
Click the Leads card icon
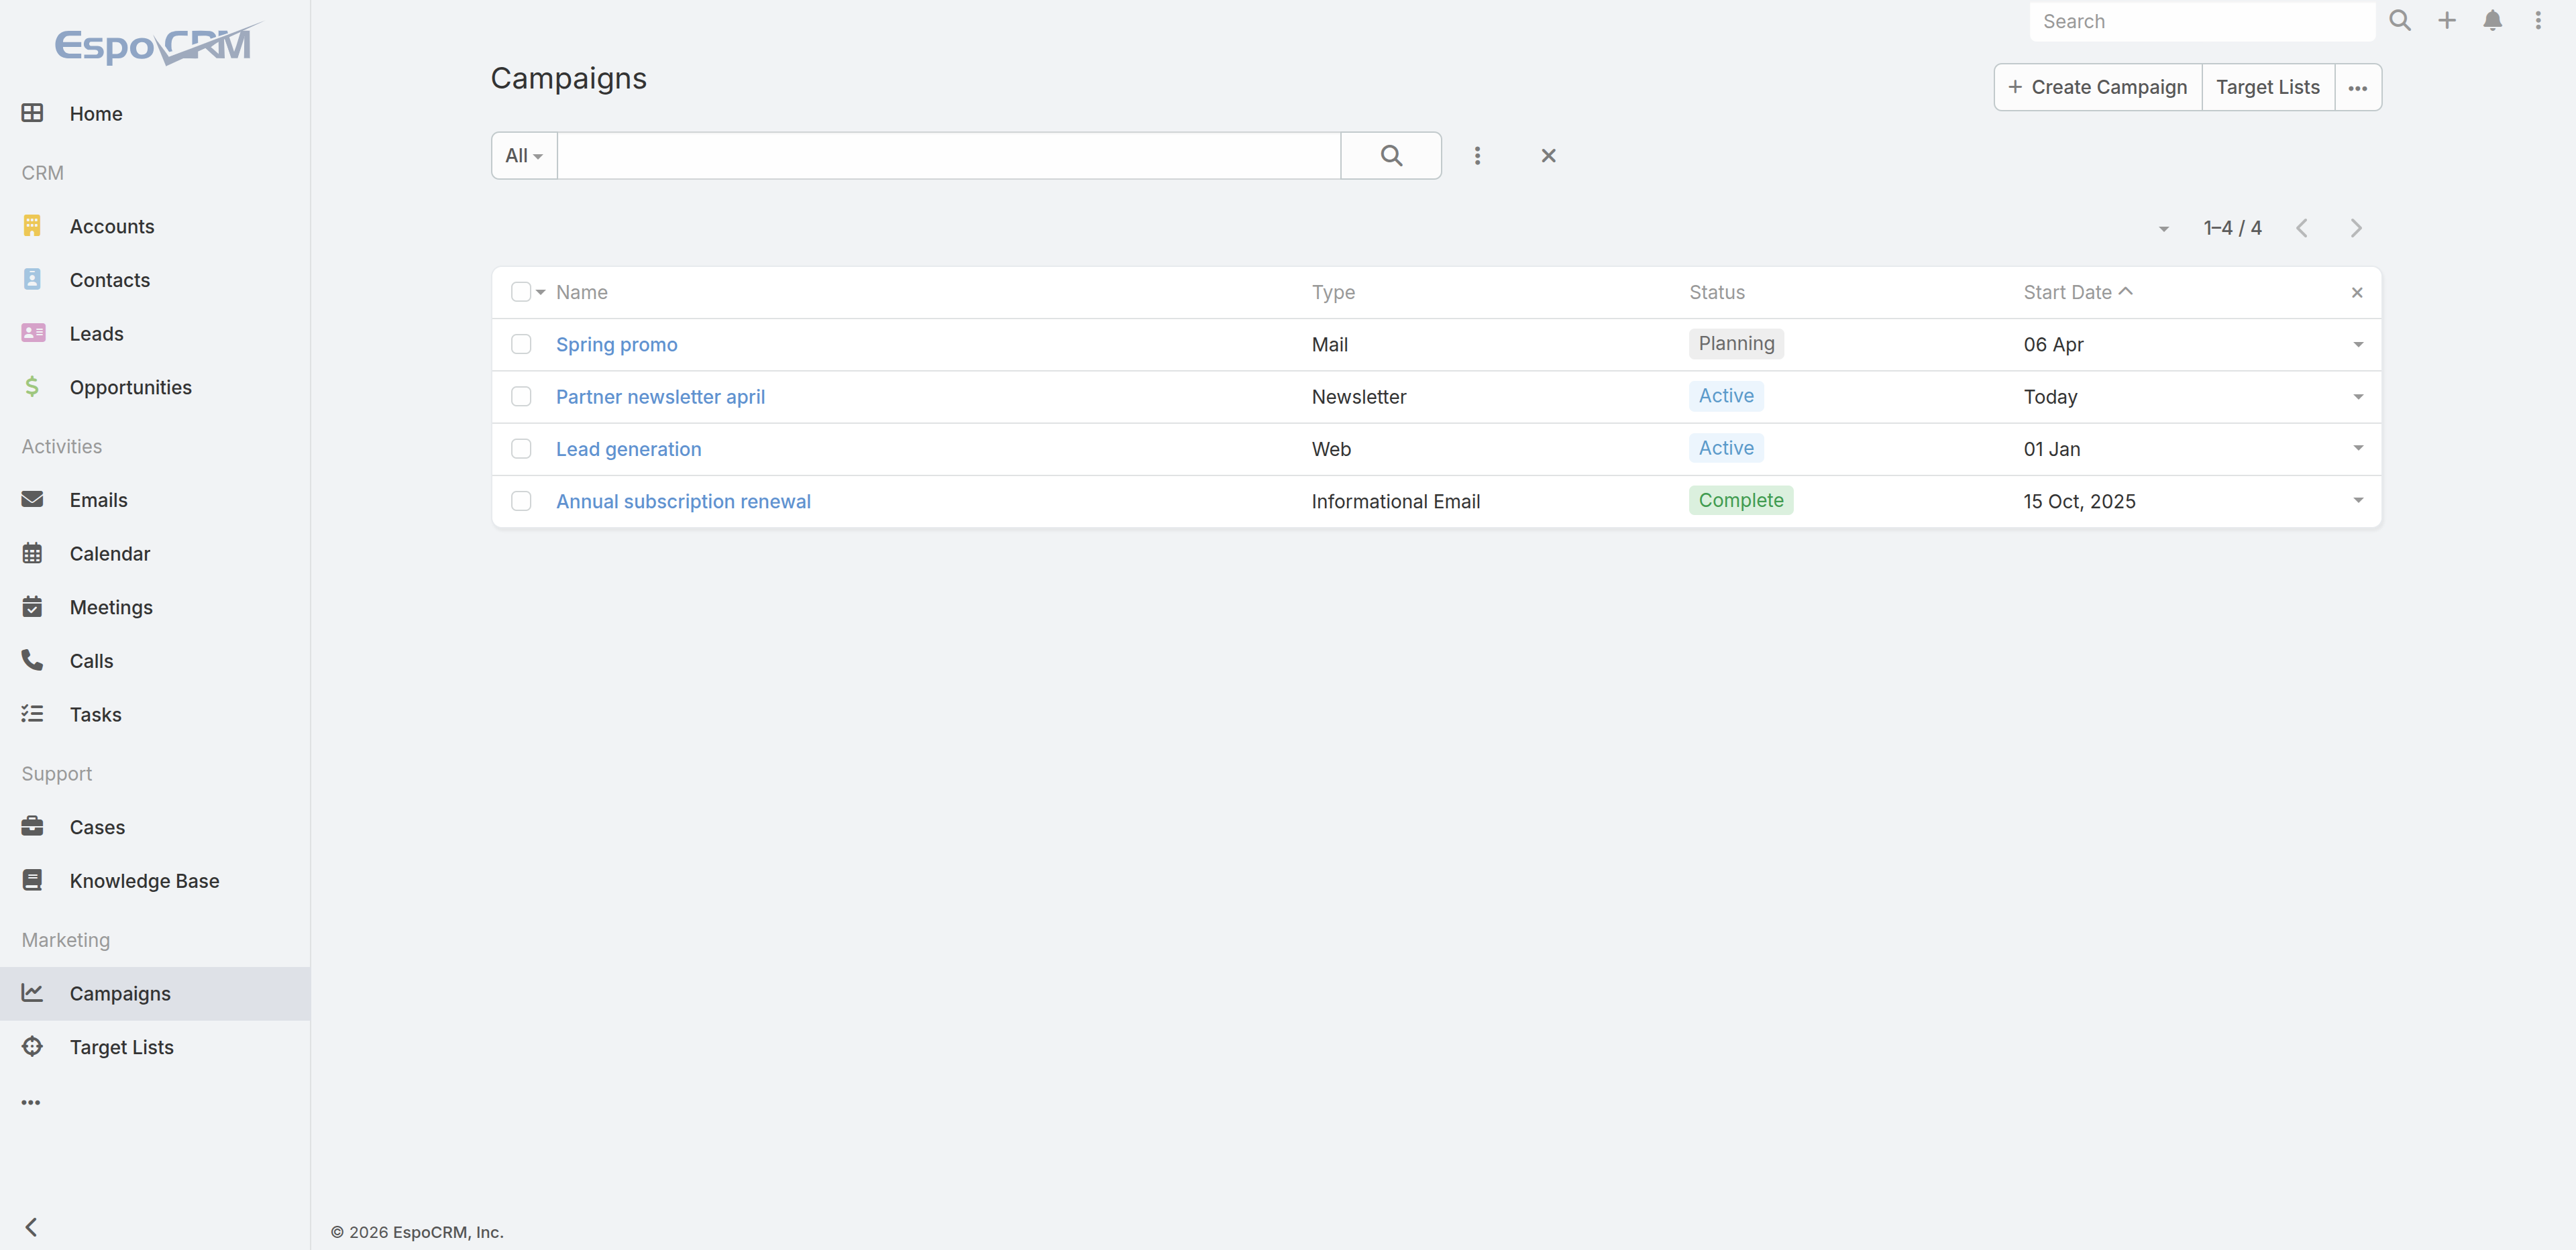(x=33, y=333)
